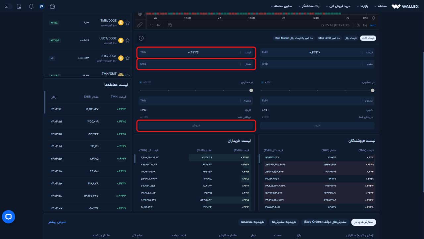This screenshot has height=239, width=424.
Task: Select the قیمت بازار order type tab
Action: click(351, 38)
